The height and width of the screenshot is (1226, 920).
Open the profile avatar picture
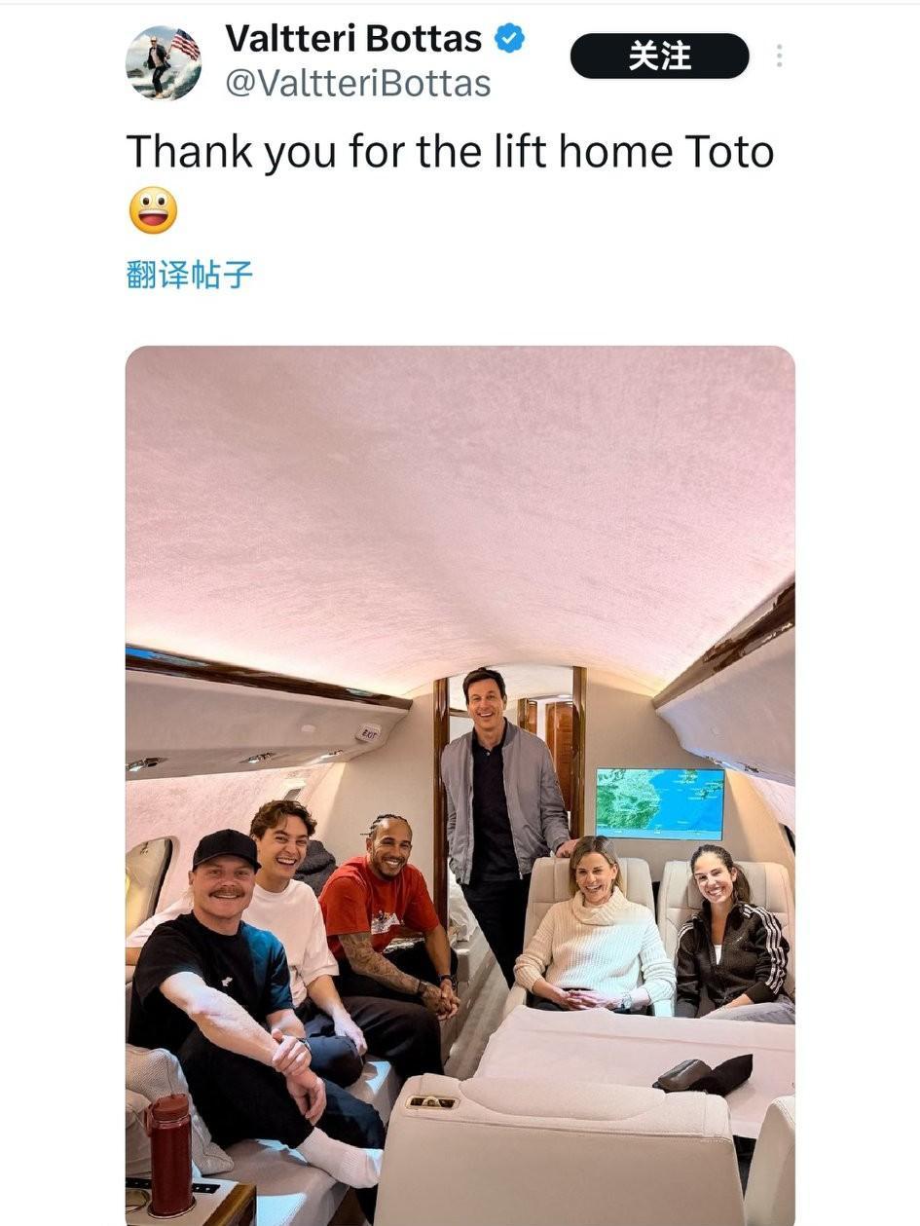pyautogui.click(x=163, y=62)
